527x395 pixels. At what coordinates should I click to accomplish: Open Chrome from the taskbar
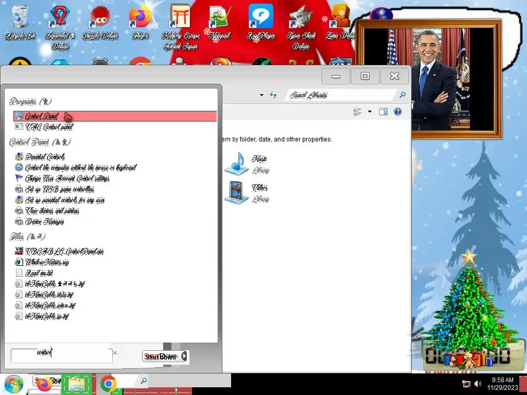pos(109,384)
